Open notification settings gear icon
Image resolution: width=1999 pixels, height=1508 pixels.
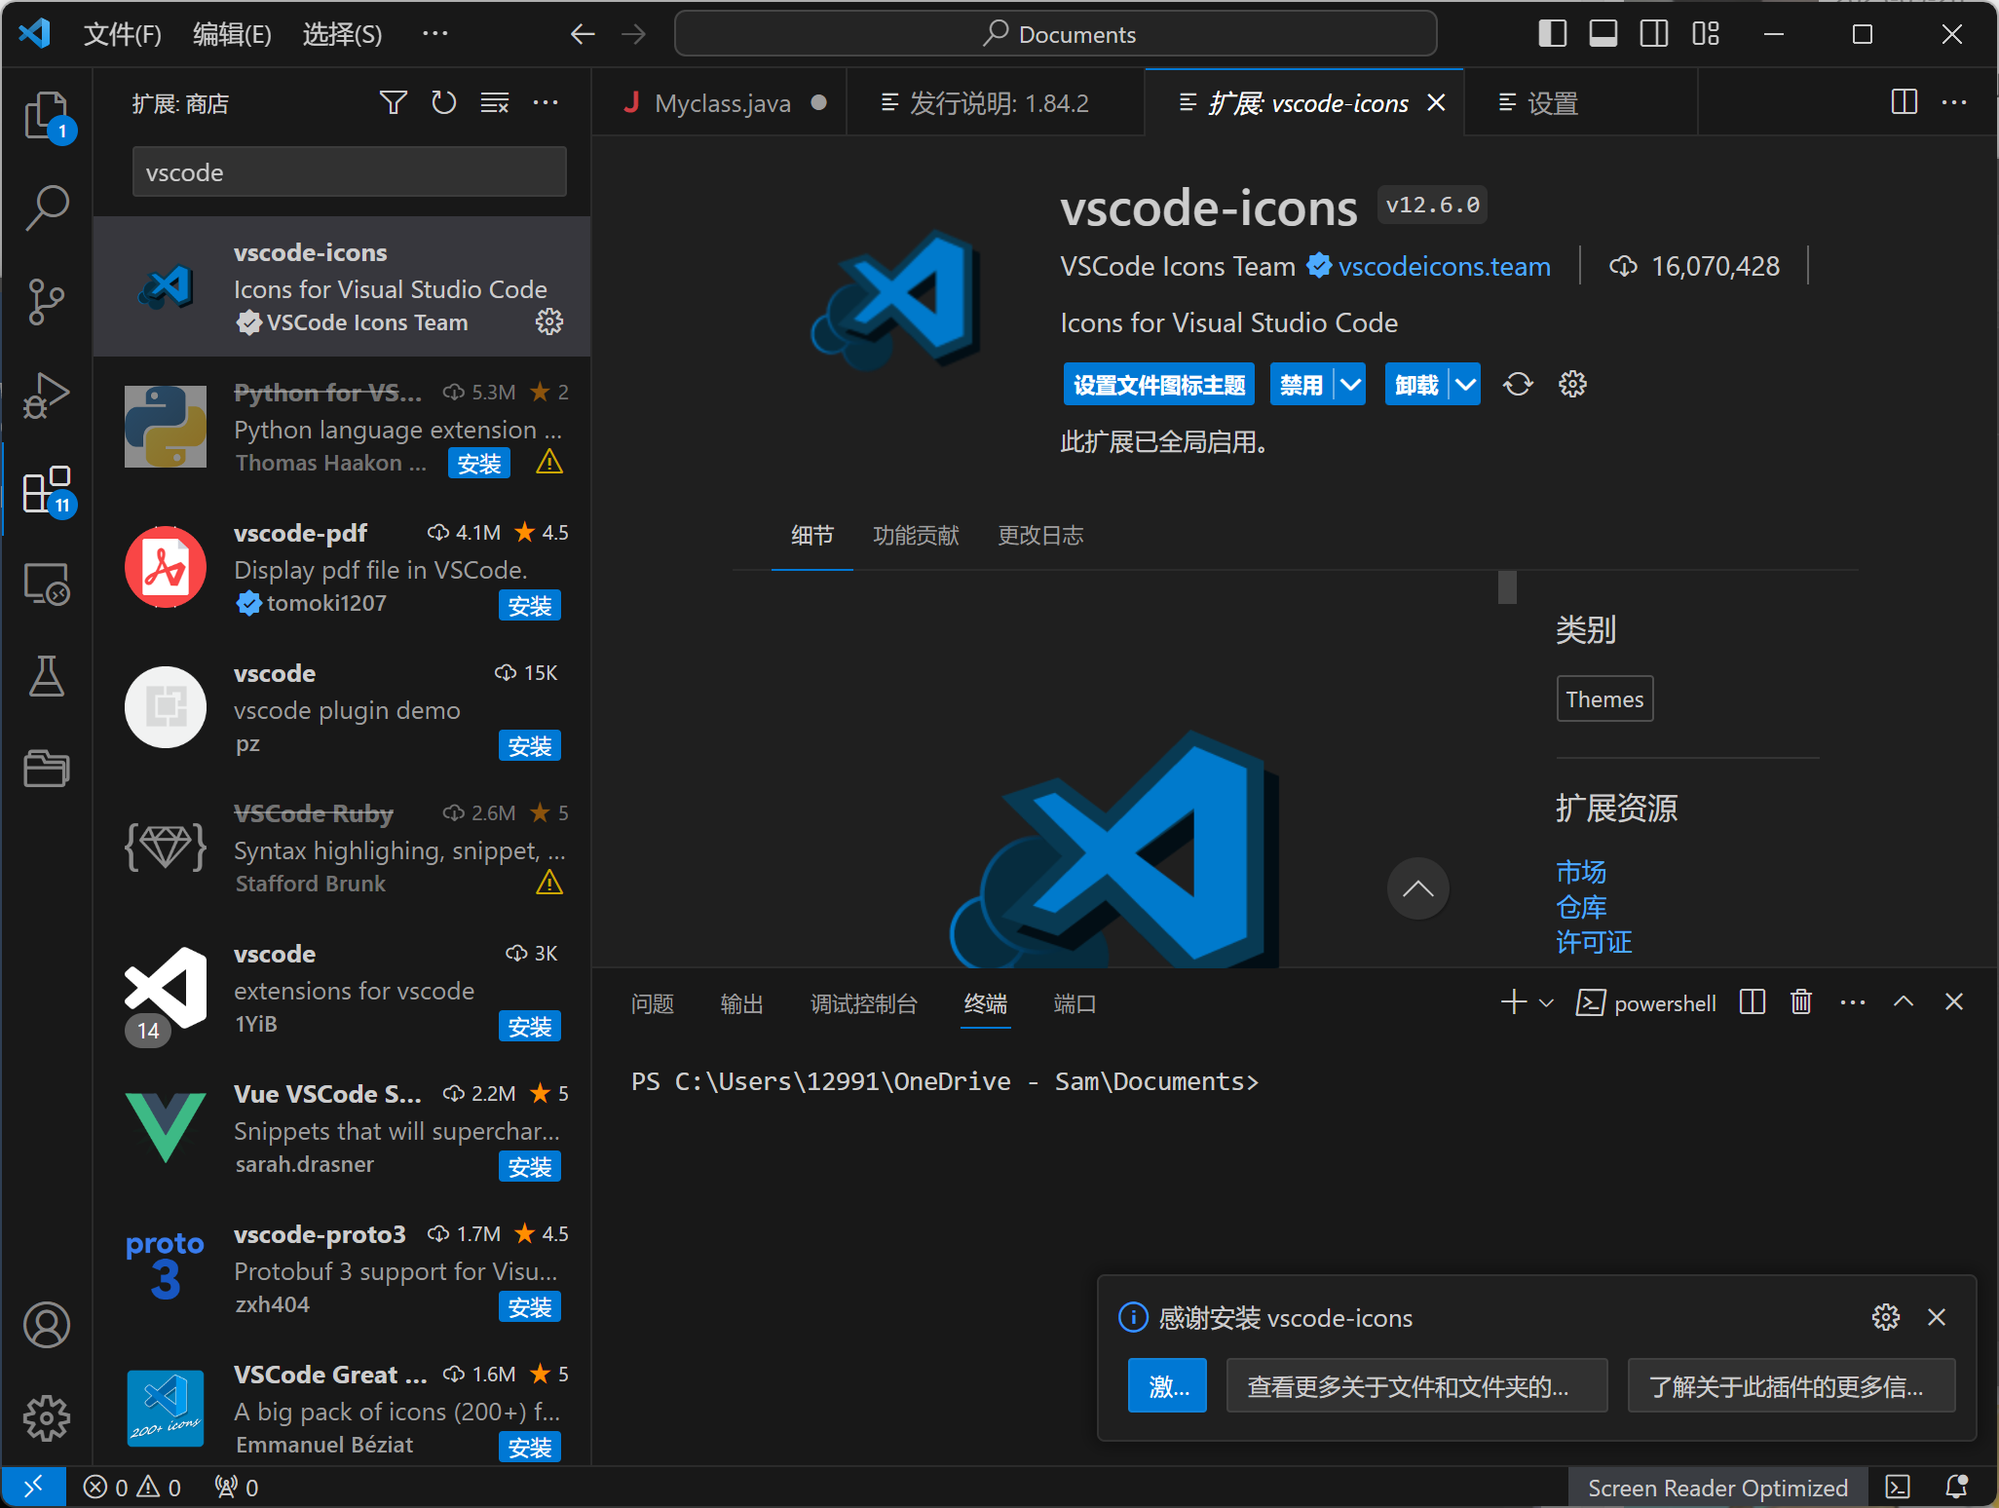1886,1317
